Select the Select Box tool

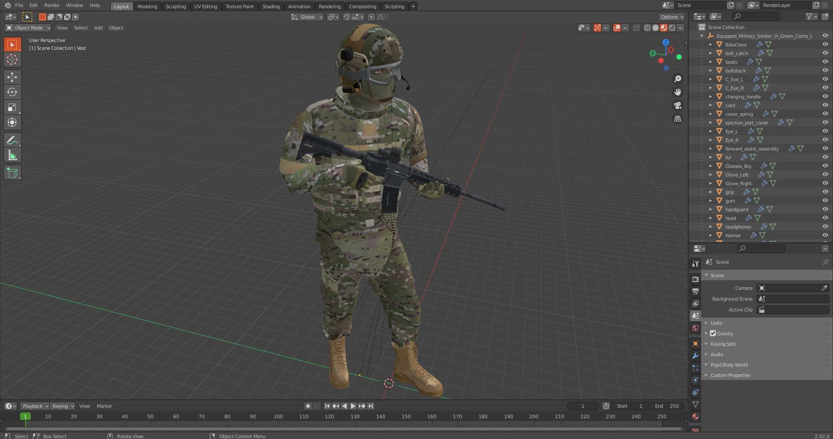12,44
